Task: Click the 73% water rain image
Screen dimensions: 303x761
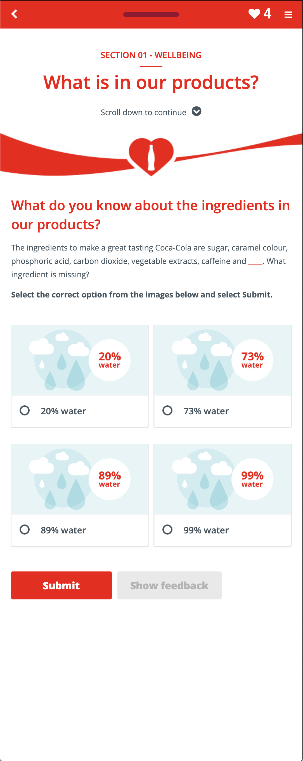Action: click(222, 360)
